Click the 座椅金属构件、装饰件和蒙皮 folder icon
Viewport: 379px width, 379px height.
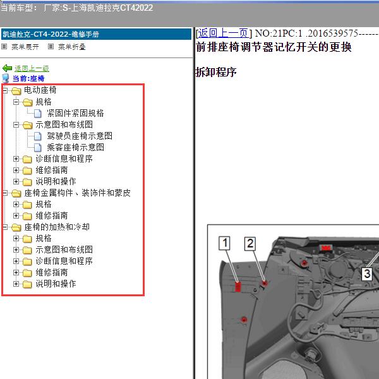click(16, 193)
